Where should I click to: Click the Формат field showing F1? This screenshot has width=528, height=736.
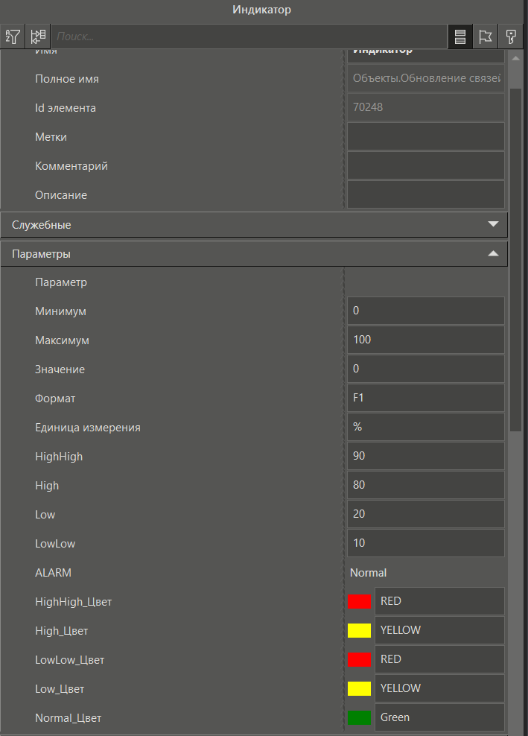pos(425,397)
